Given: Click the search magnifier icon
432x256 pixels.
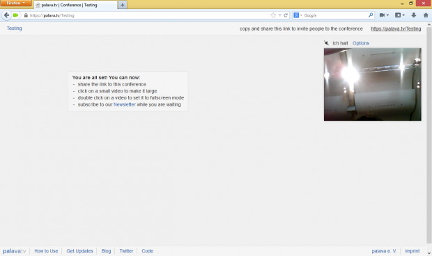Looking at the screenshot, I should [371, 15].
